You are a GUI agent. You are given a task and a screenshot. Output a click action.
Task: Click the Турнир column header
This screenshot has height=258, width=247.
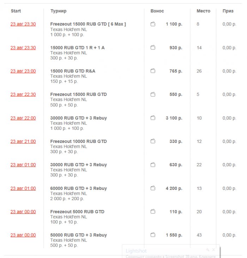[58, 11]
